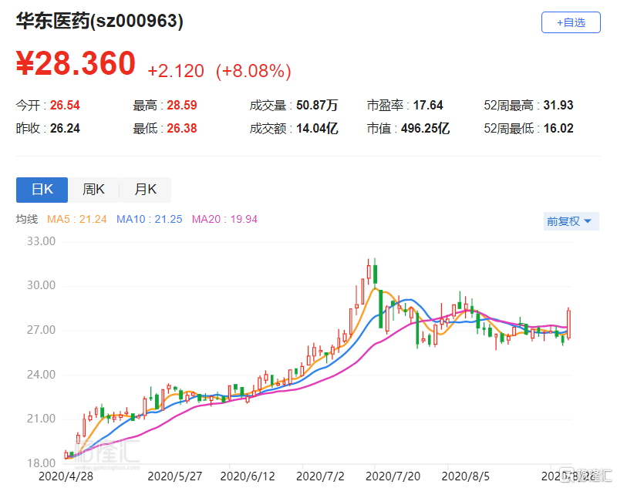
Task: Click the MA10 : 21.25 legend
Action: point(150,219)
